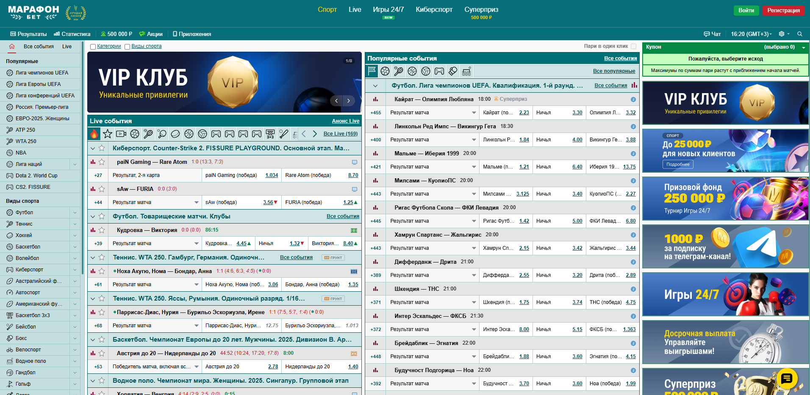Choose the football icon in Live события toolbar

point(135,134)
